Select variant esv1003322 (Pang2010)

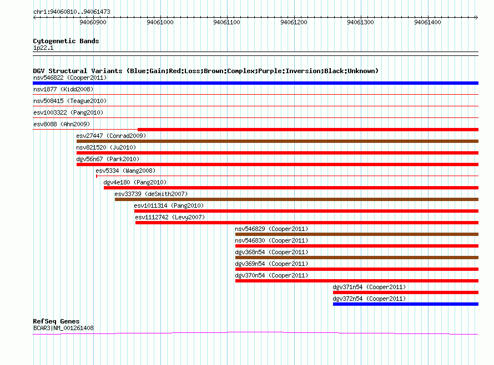[x=68, y=112]
